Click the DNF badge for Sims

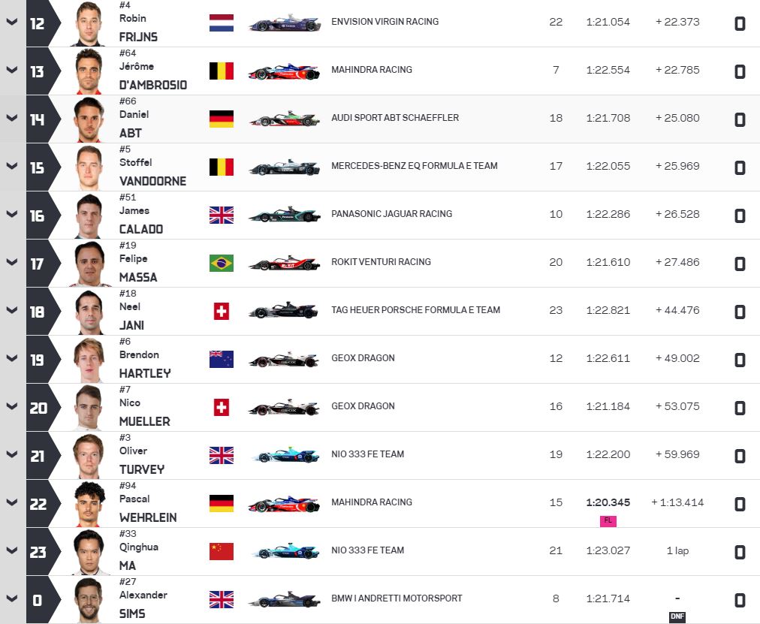pos(677,617)
